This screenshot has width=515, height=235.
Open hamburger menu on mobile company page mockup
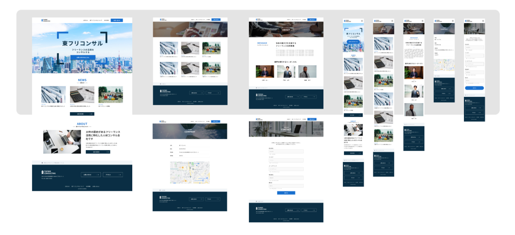[x=452, y=21]
